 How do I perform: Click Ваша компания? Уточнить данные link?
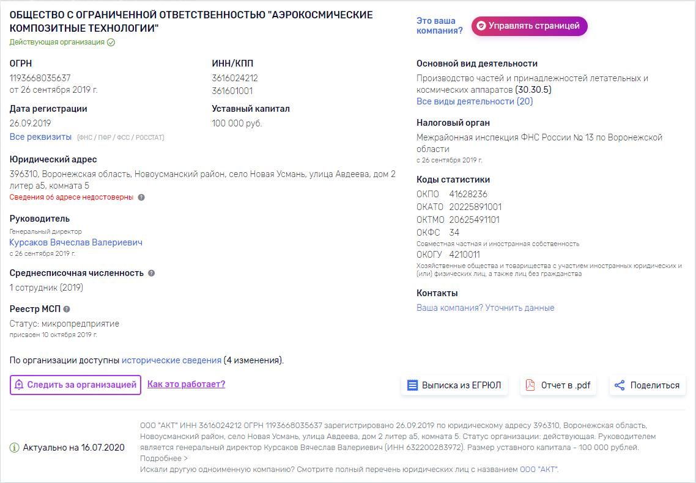(485, 308)
